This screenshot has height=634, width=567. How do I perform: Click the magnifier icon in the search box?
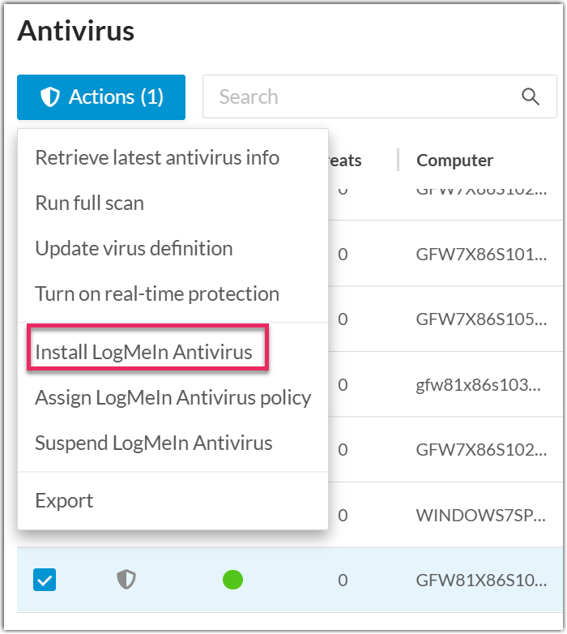click(x=531, y=97)
